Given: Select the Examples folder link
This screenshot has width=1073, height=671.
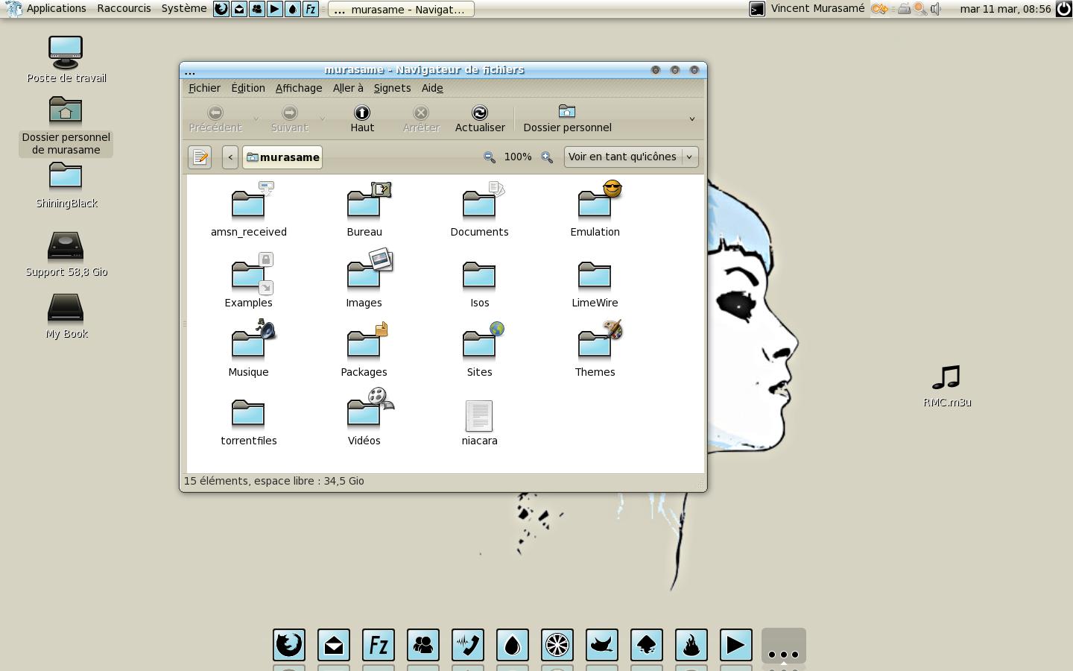Looking at the screenshot, I should click(248, 280).
